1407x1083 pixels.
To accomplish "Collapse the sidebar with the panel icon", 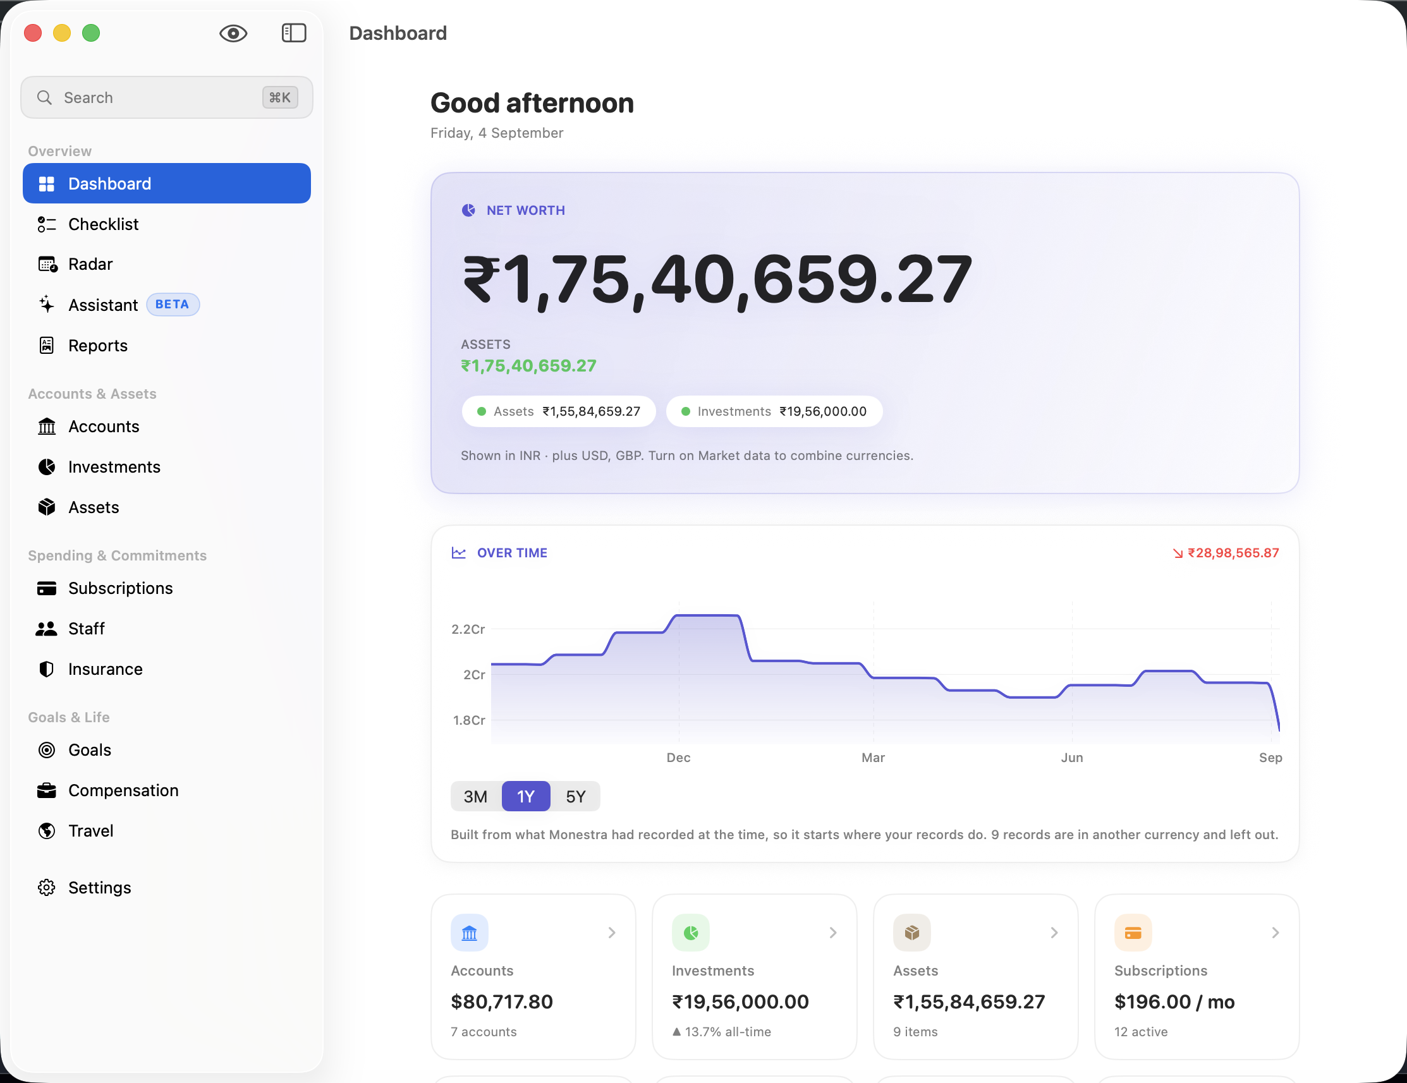I will (x=294, y=33).
